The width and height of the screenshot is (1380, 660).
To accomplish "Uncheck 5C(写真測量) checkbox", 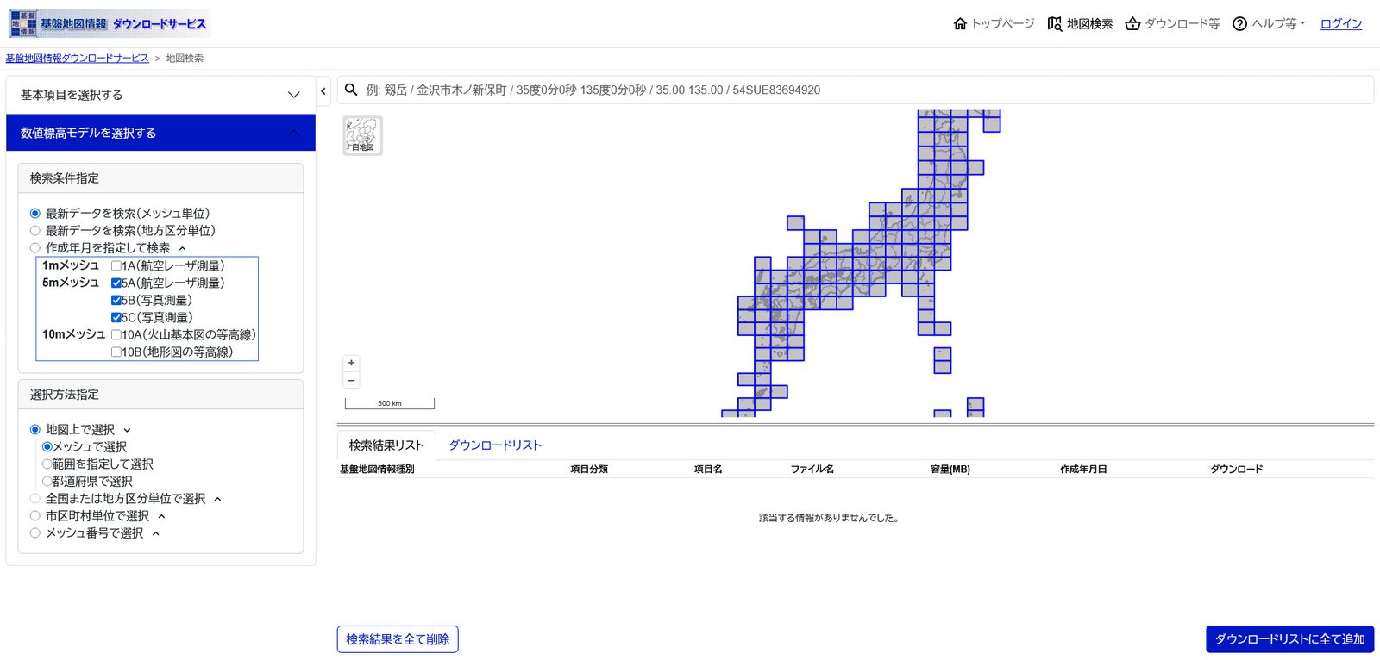I will coord(116,318).
